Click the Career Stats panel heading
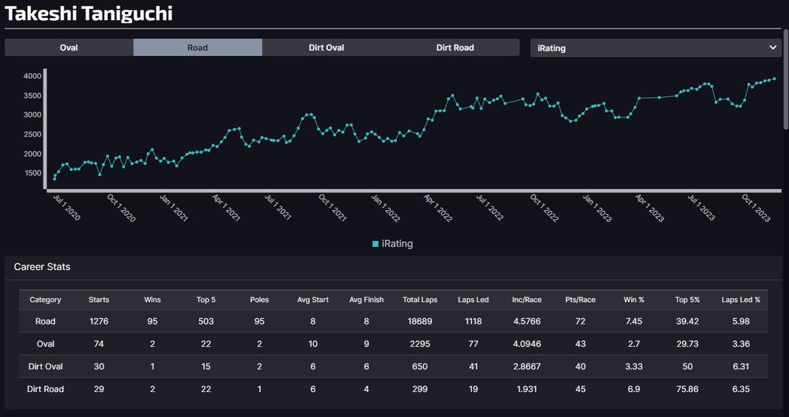Viewport: 789px width, 417px height. tap(42, 267)
